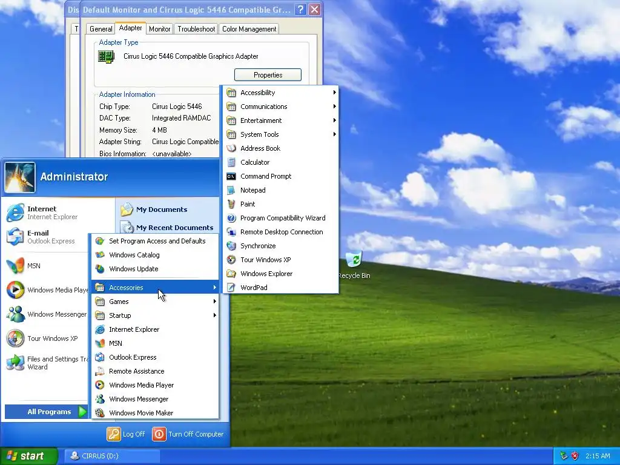This screenshot has width=620, height=465.
Task: Expand the Accessibility submenu
Action: coord(281,93)
